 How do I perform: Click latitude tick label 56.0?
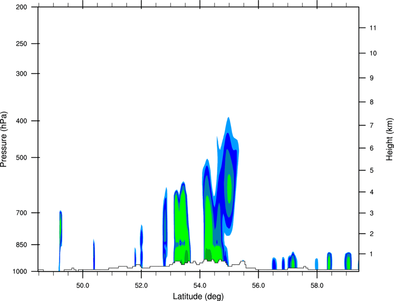[x=258, y=286]
